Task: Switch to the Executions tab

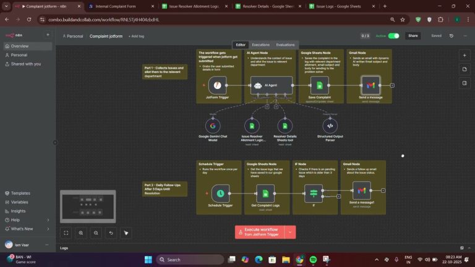Action: click(x=261, y=44)
